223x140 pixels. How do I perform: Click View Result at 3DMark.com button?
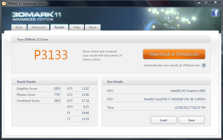(x=174, y=54)
